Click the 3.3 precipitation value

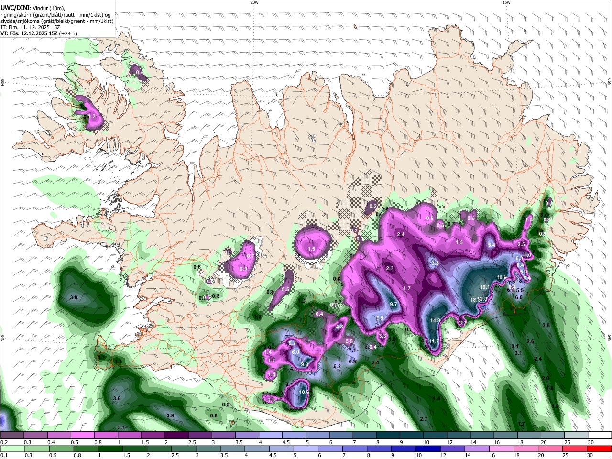tap(382, 336)
